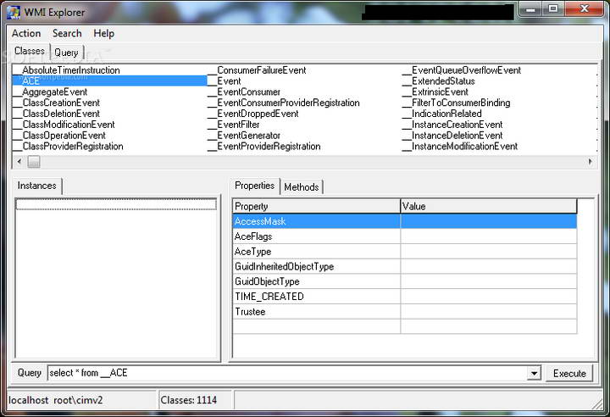Select the __EventDroppedEvent class
This screenshot has width=610, height=417.
(x=253, y=114)
